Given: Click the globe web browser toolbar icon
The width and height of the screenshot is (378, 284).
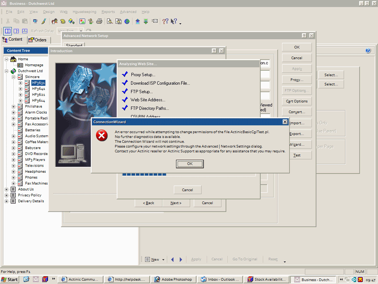Looking at the screenshot, I should coord(127,21).
